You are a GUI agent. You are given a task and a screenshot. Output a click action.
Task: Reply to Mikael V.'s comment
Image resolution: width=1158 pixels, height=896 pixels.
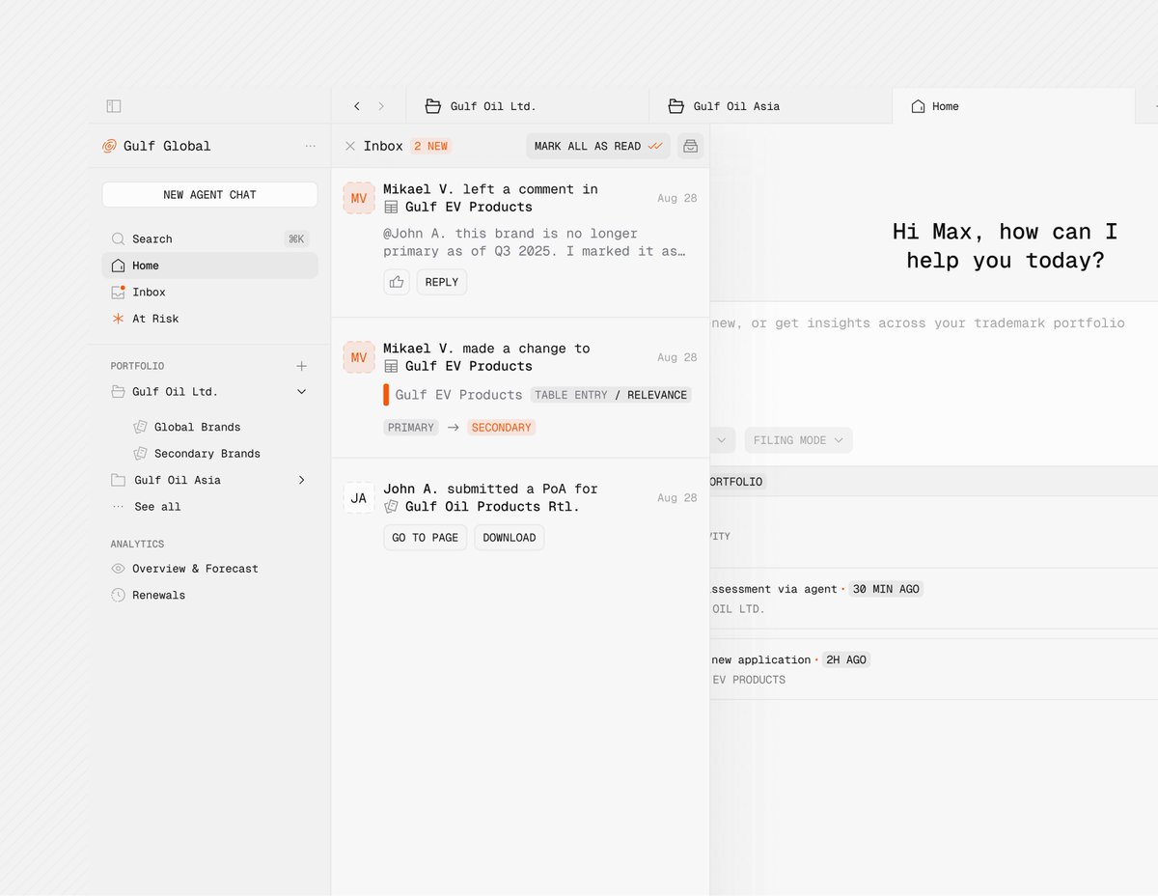[x=442, y=282]
